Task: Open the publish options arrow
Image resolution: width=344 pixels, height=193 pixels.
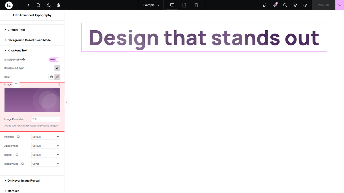Action: pos(340,5)
